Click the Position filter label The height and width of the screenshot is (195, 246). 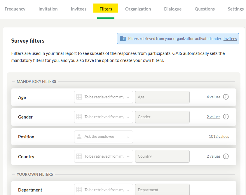tap(26, 137)
